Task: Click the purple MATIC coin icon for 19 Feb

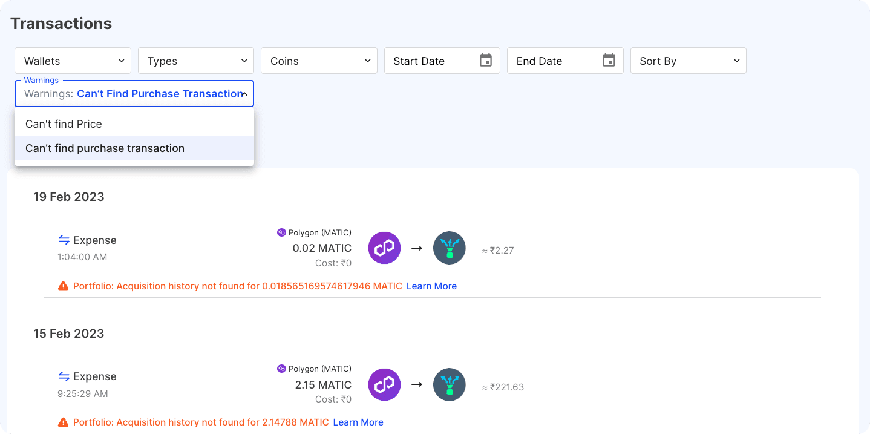Action: pos(385,248)
